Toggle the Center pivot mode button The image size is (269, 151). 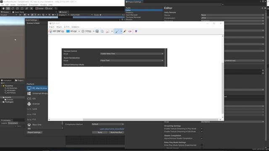(x=40, y=8)
